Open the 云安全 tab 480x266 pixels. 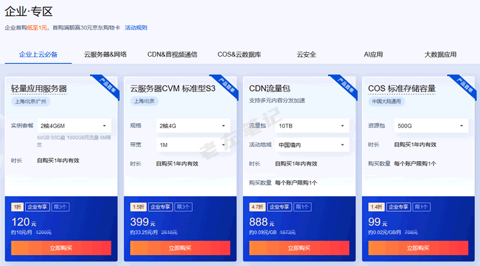coord(306,55)
